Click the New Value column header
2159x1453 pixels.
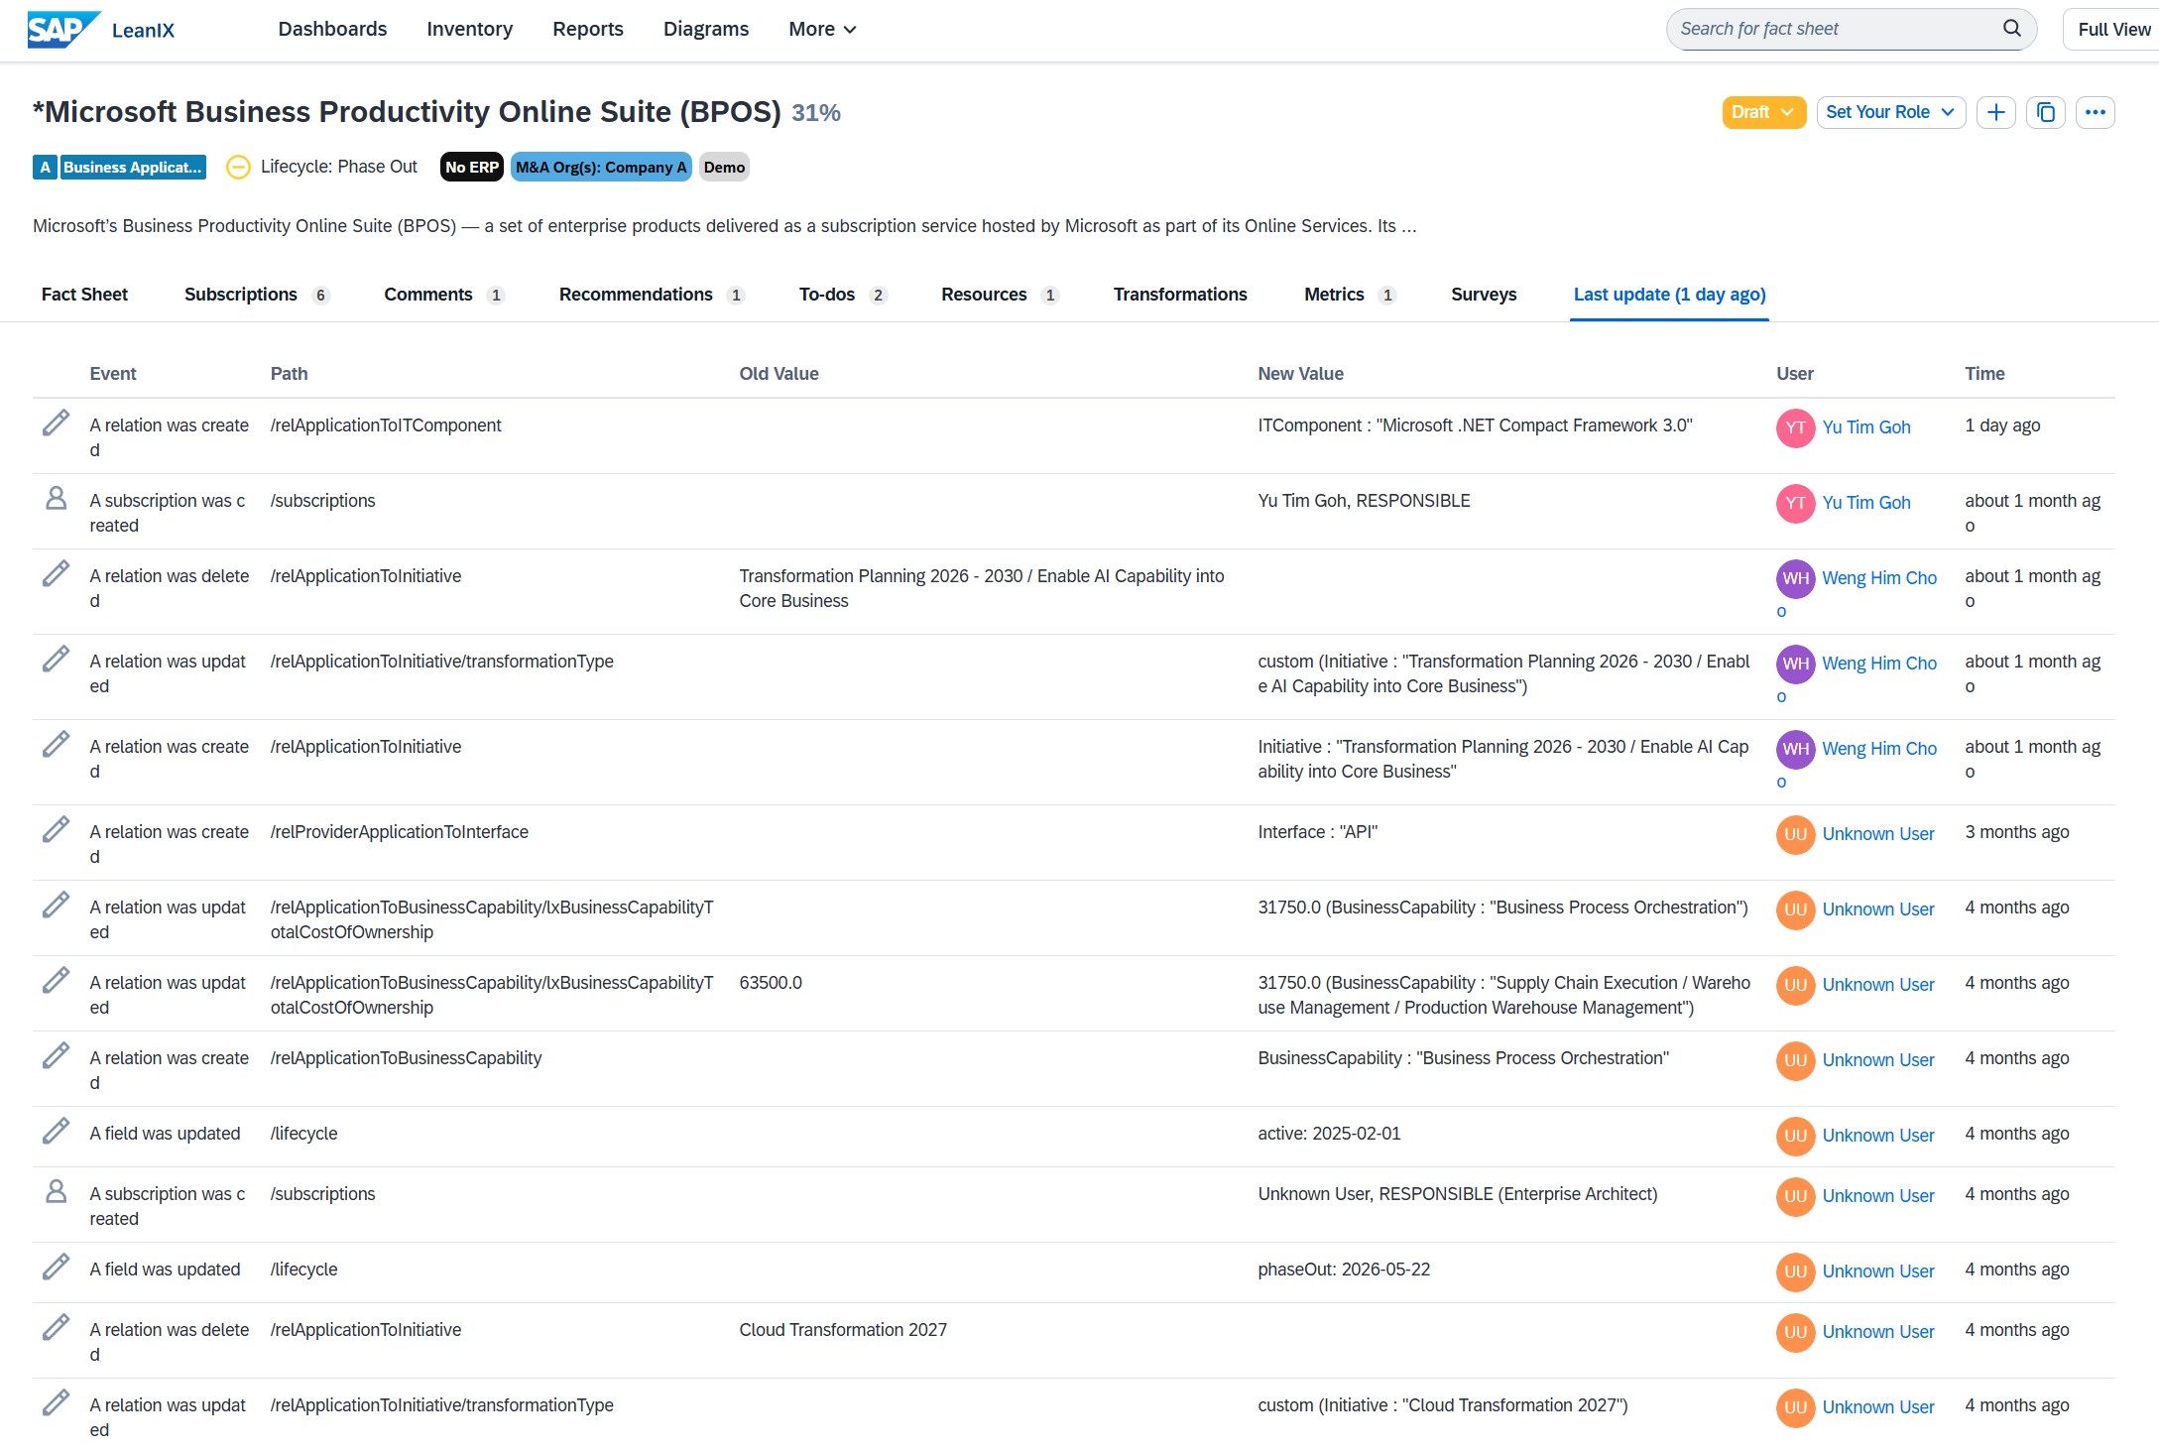1300,374
